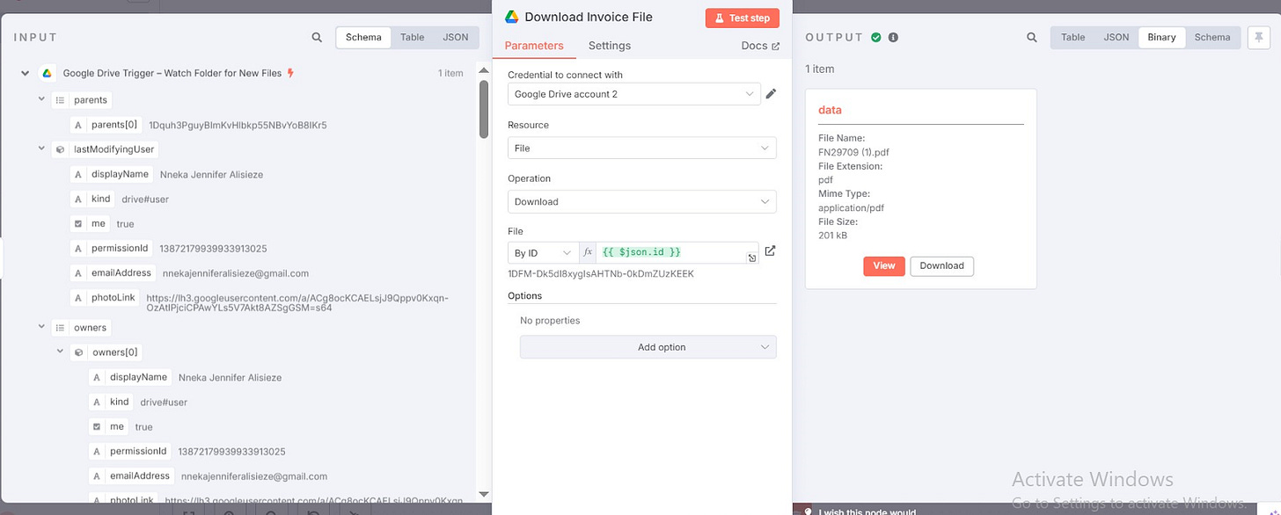Open the Docs link
Image resolution: width=1281 pixels, height=515 pixels.
tap(760, 46)
